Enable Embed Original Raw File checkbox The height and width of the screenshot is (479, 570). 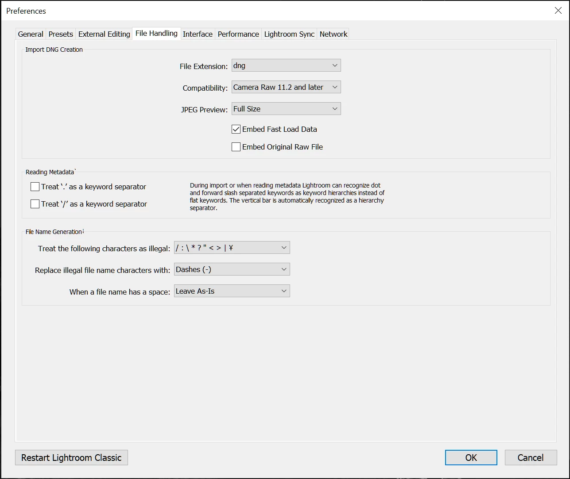click(x=236, y=147)
